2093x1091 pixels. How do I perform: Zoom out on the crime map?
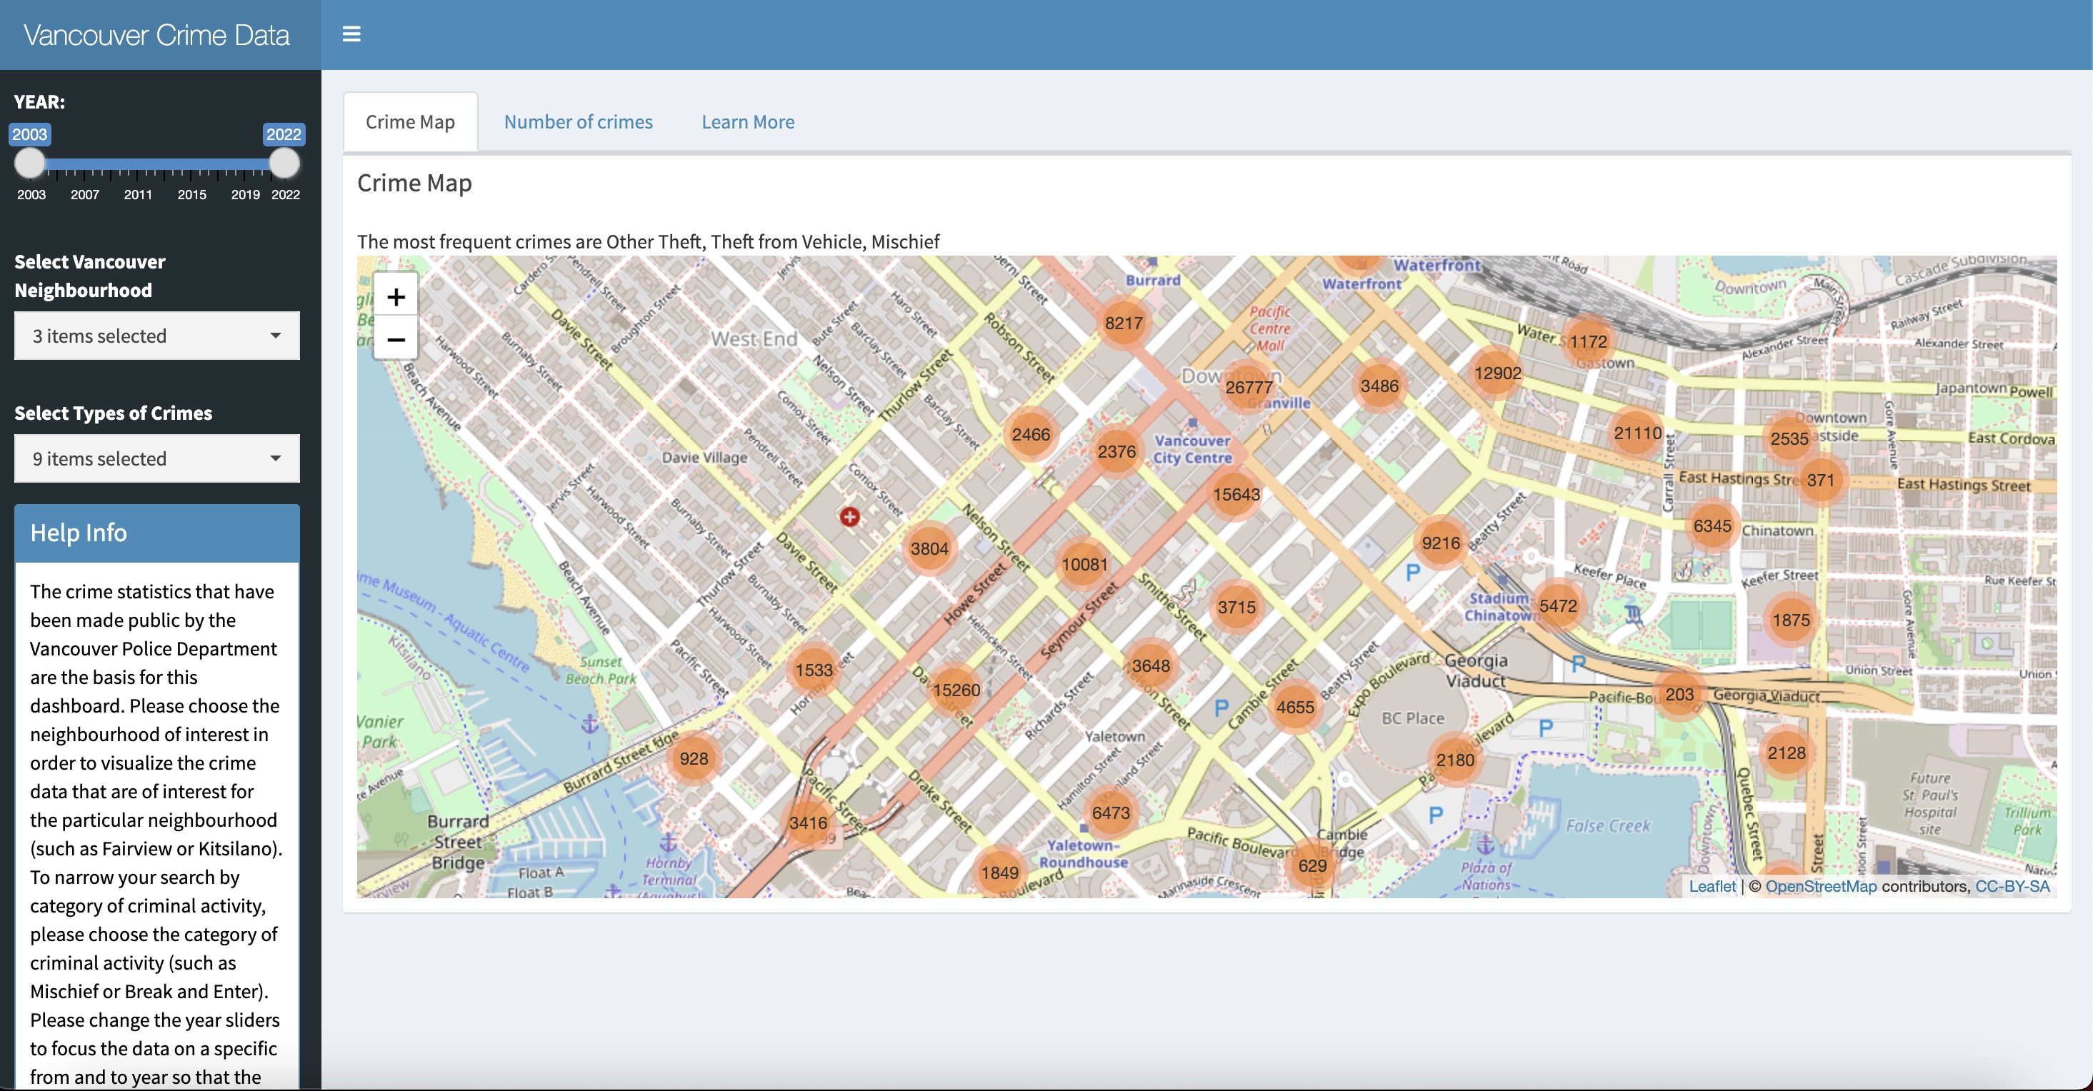click(x=396, y=338)
